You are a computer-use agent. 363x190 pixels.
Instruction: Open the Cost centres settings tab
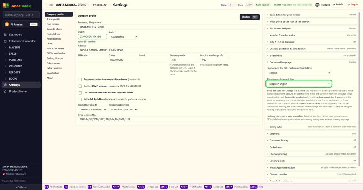pyautogui.click(x=59, y=24)
